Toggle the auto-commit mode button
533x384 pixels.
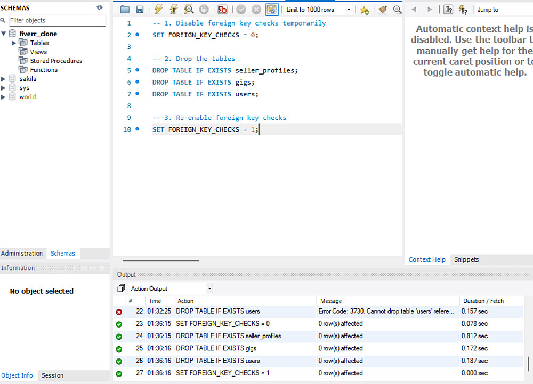[272, 10]
